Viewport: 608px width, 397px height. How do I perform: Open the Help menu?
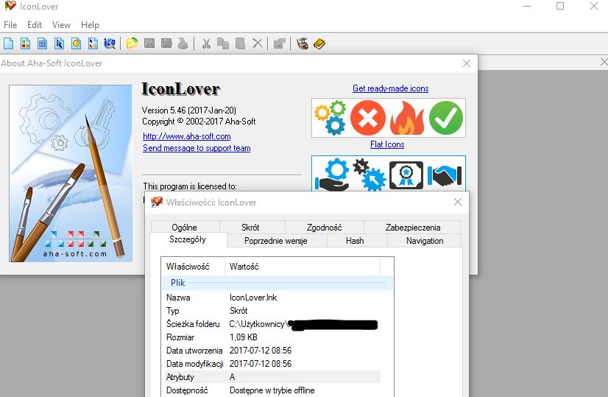90,25
